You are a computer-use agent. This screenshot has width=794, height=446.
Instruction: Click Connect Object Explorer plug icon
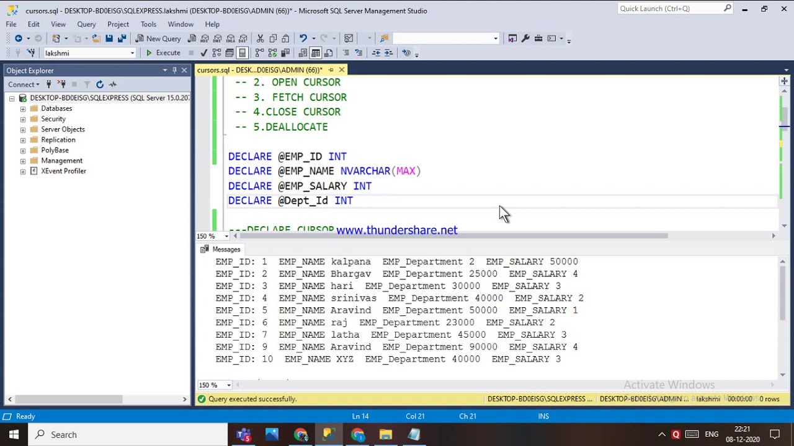[x=48, y=84]
